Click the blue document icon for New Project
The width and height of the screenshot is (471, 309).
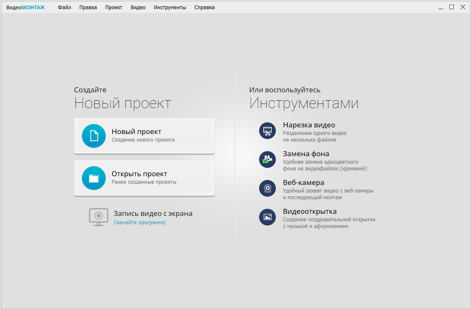(x=94, y=136)
